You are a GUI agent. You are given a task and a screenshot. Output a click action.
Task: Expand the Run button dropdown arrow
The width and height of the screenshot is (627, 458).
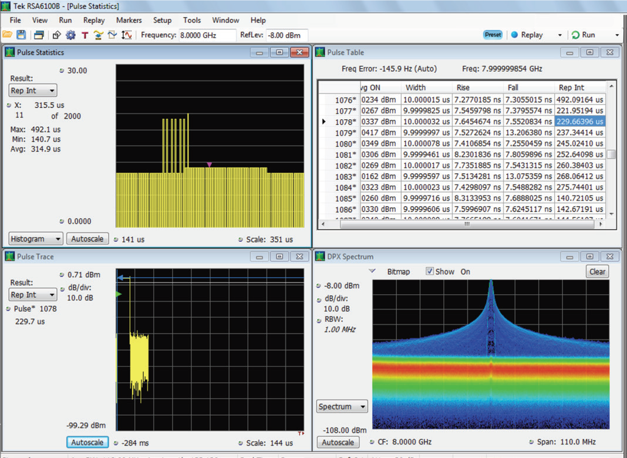click(617, 35)
